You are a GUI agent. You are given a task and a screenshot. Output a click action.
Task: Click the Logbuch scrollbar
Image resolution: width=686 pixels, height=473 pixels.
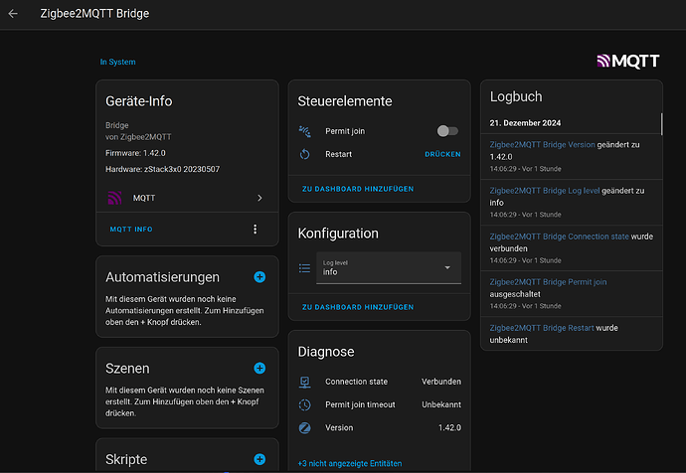tap(661, 124)
